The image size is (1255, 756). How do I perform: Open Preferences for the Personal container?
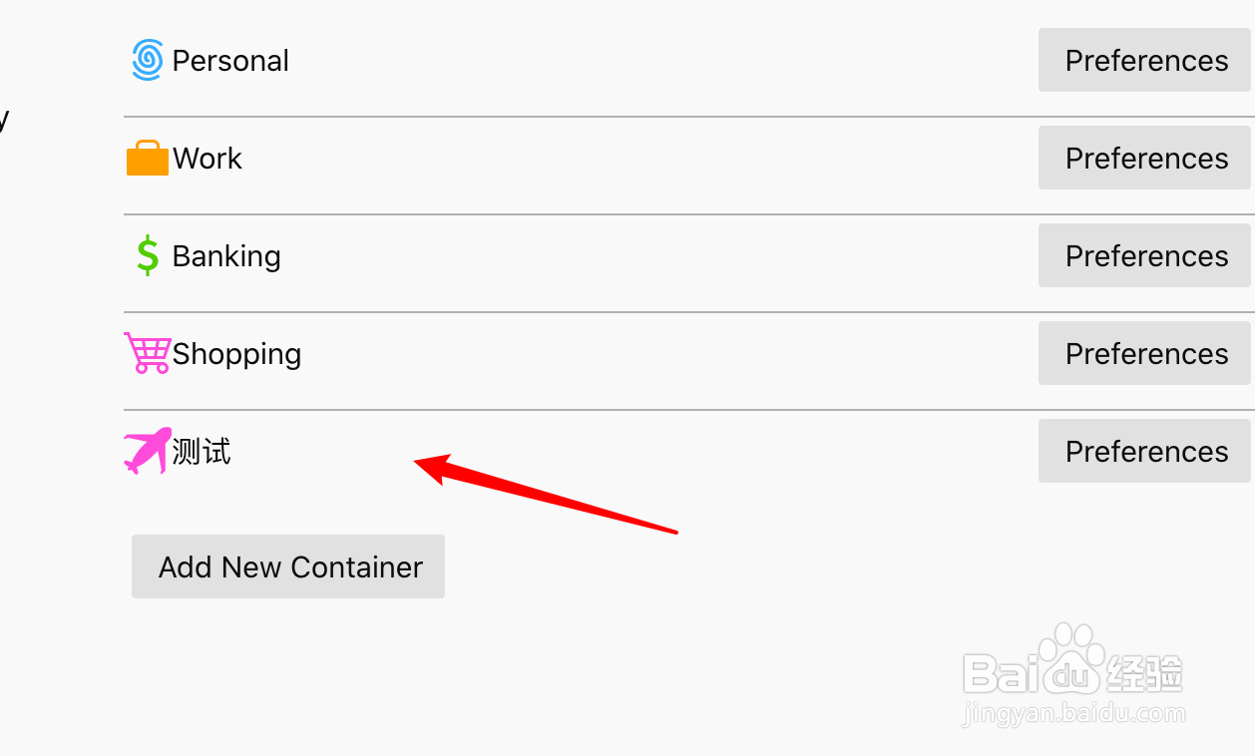1144,60
